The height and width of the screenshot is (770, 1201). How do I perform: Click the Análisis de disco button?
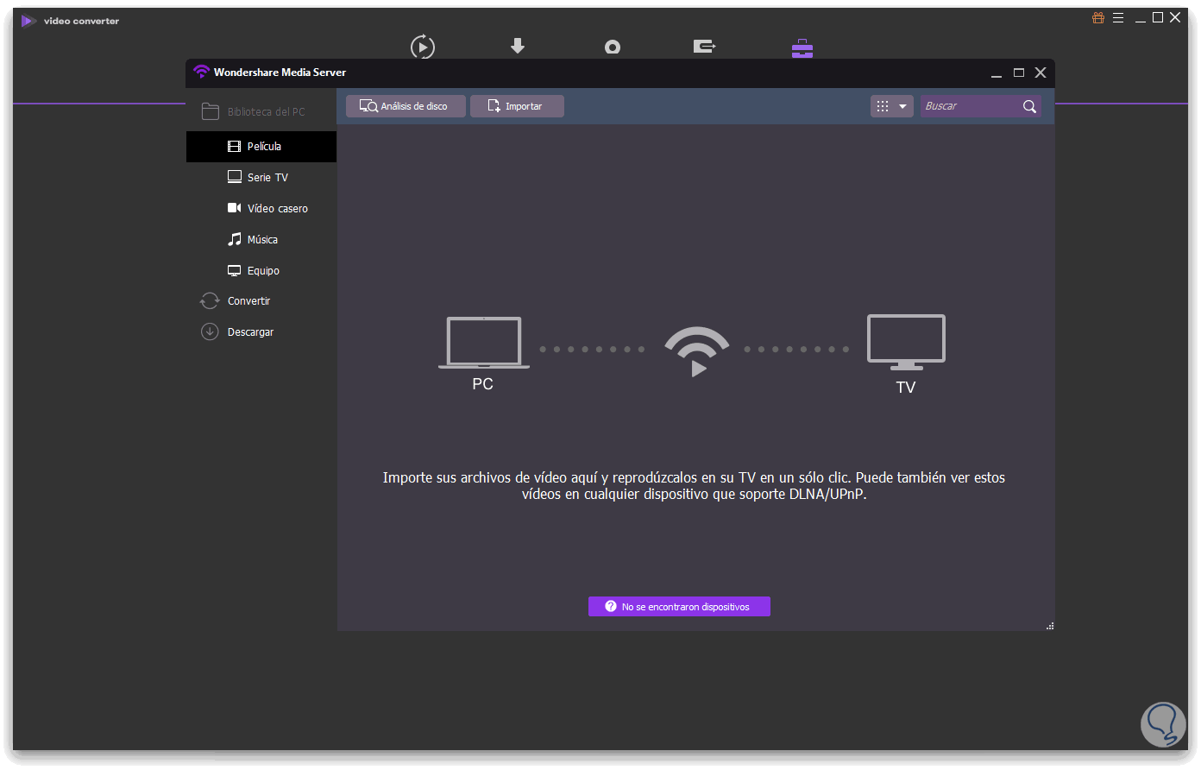point(406,106)
